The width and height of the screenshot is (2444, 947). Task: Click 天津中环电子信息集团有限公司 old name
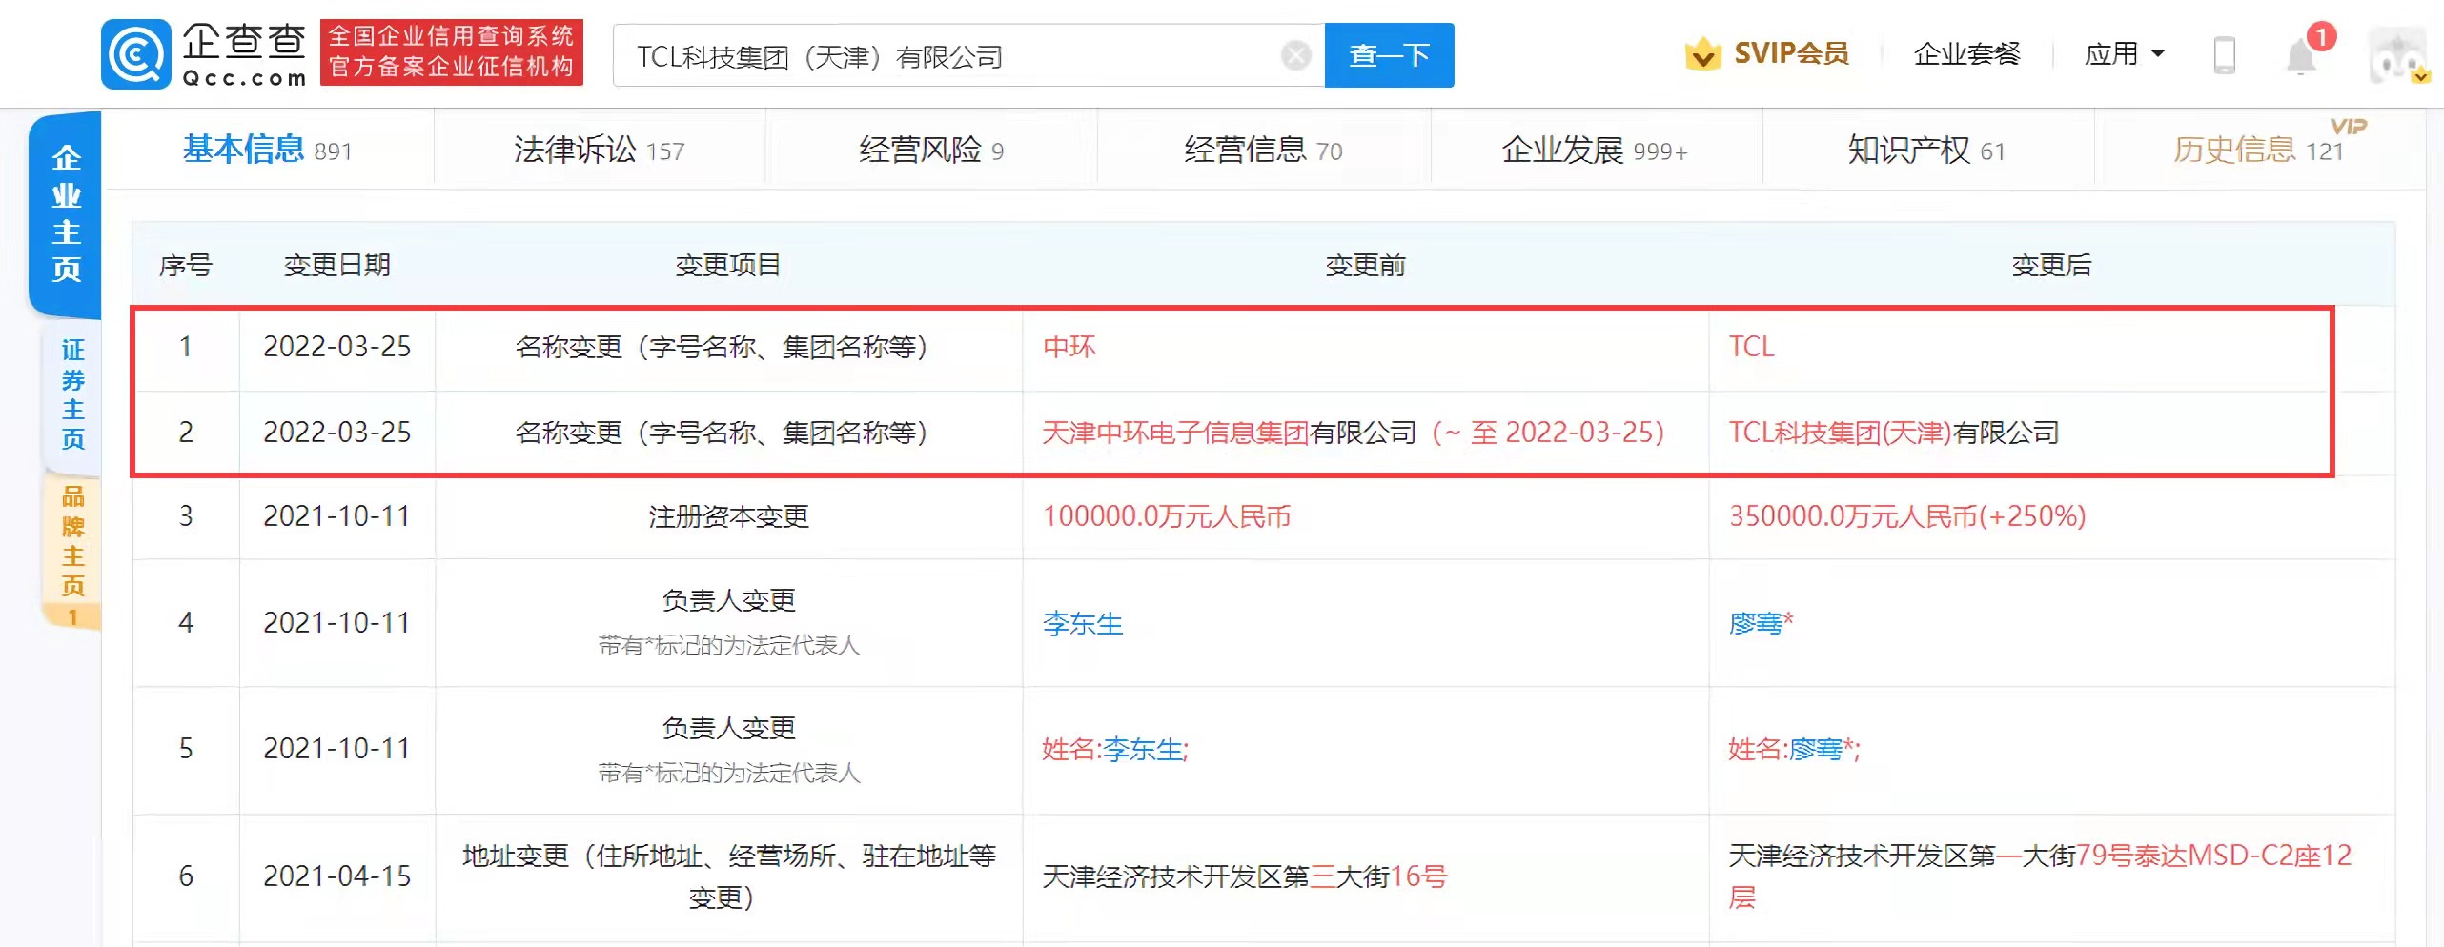click(x=1229, y=432)
